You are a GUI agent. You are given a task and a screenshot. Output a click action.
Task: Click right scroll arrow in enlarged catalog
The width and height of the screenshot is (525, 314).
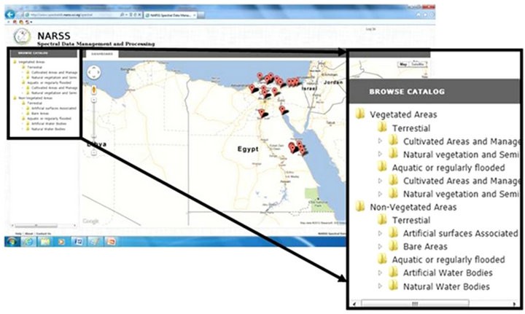515,304
